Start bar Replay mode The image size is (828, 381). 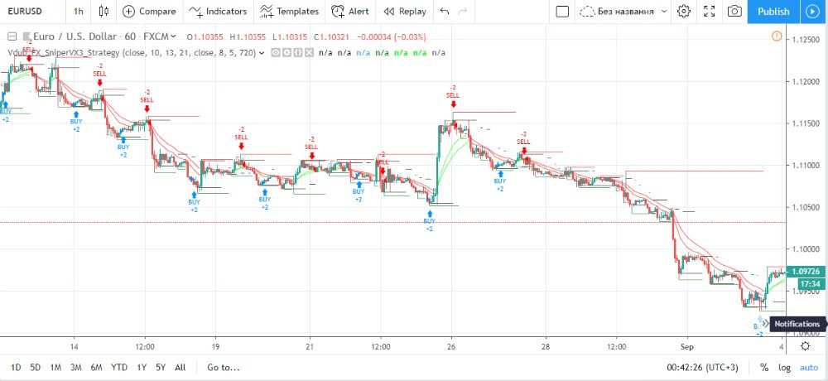click(x=404, y=12)
